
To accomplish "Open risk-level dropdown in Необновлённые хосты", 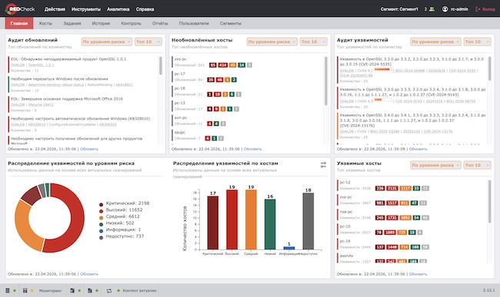I will click(272, 41).
